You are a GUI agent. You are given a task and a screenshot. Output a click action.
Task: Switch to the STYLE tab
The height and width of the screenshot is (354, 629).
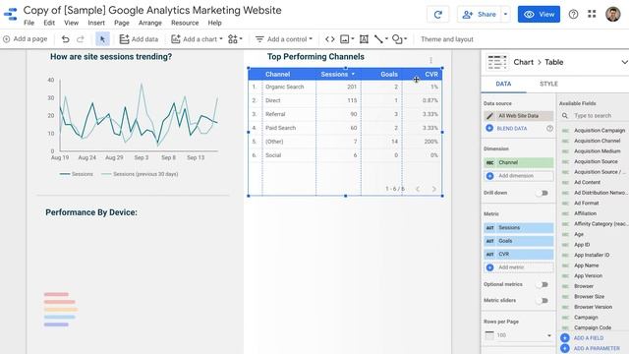point(548,84)
